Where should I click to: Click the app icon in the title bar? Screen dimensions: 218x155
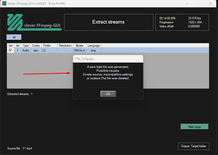click(4, 3)
